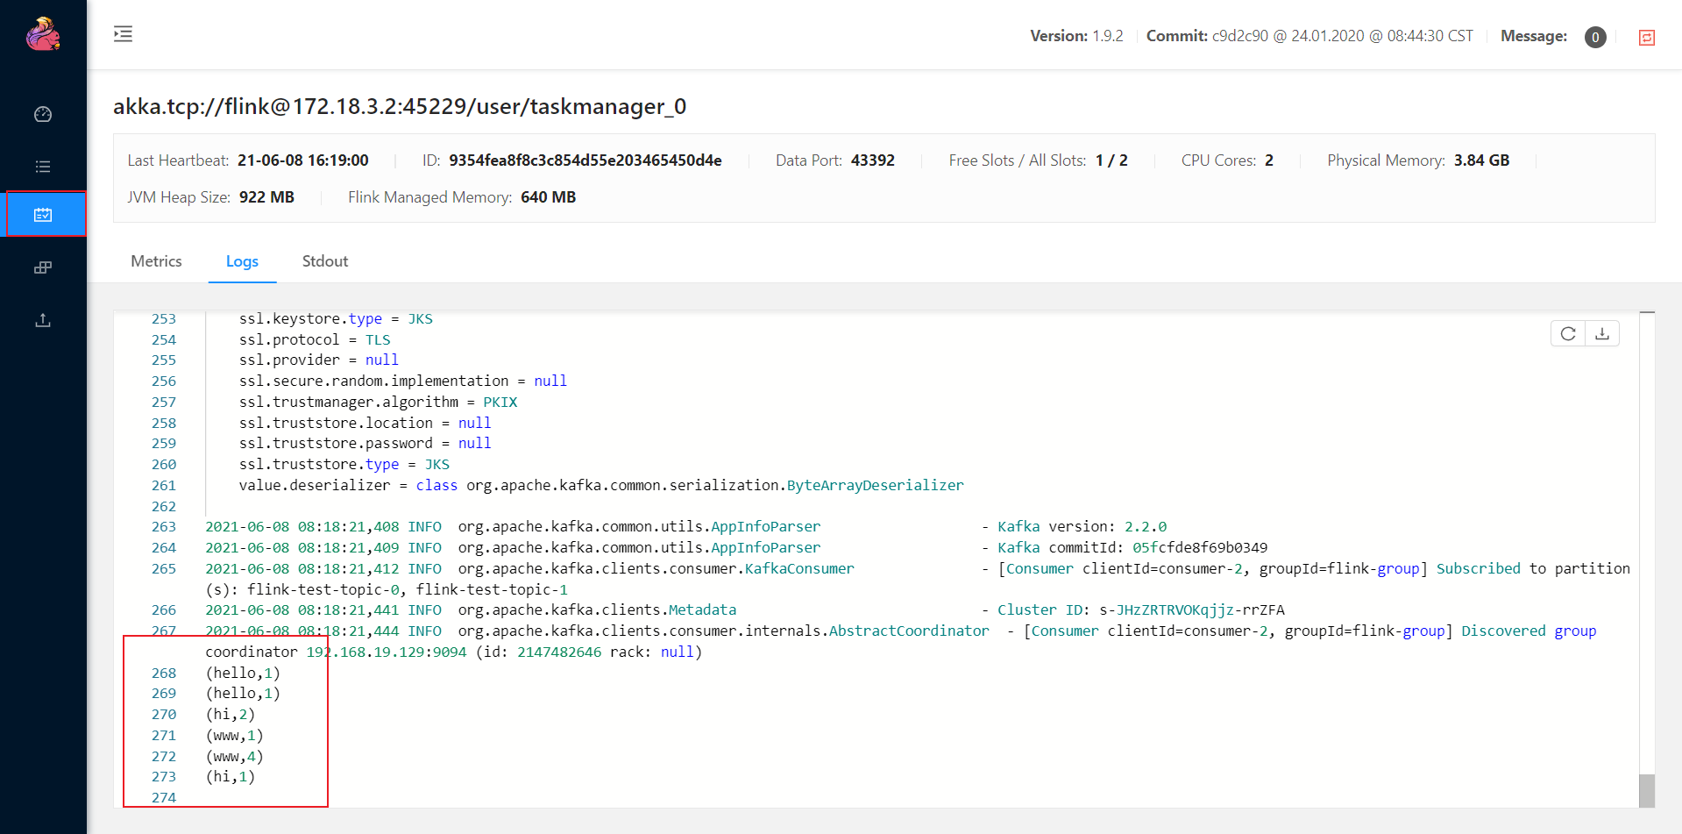Switch to the Metrics tab
Screen dimensions: 1682x834
pyautogui.click(x=156, y=261)
